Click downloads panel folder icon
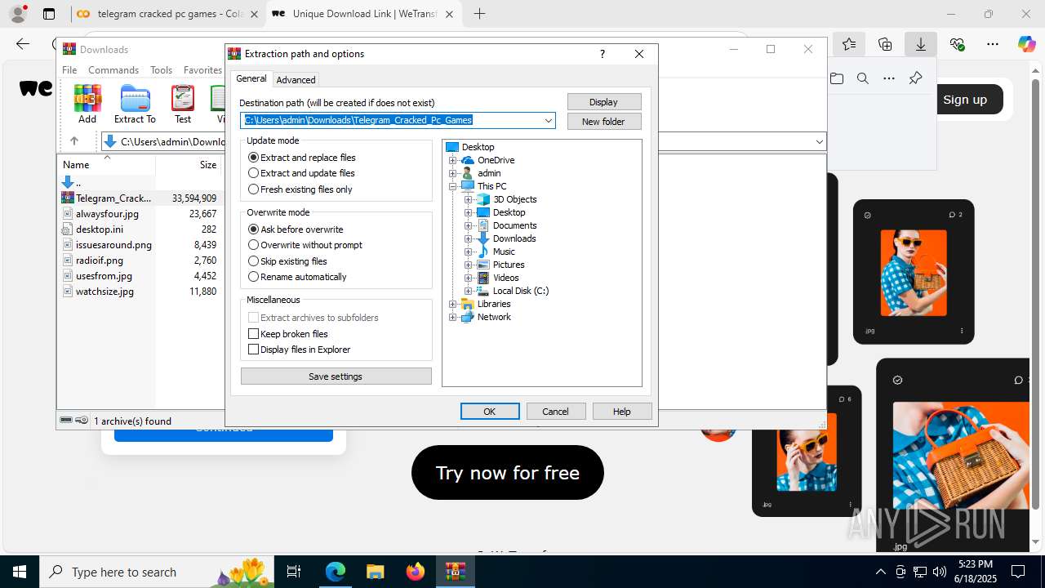Viewport: 1045px width, 588px height. tap(837, 78)
